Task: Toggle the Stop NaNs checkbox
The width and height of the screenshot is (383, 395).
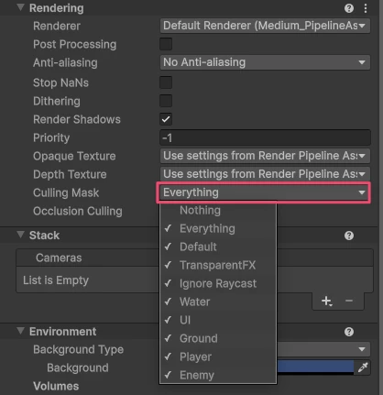Action: [x=166, y=82]
